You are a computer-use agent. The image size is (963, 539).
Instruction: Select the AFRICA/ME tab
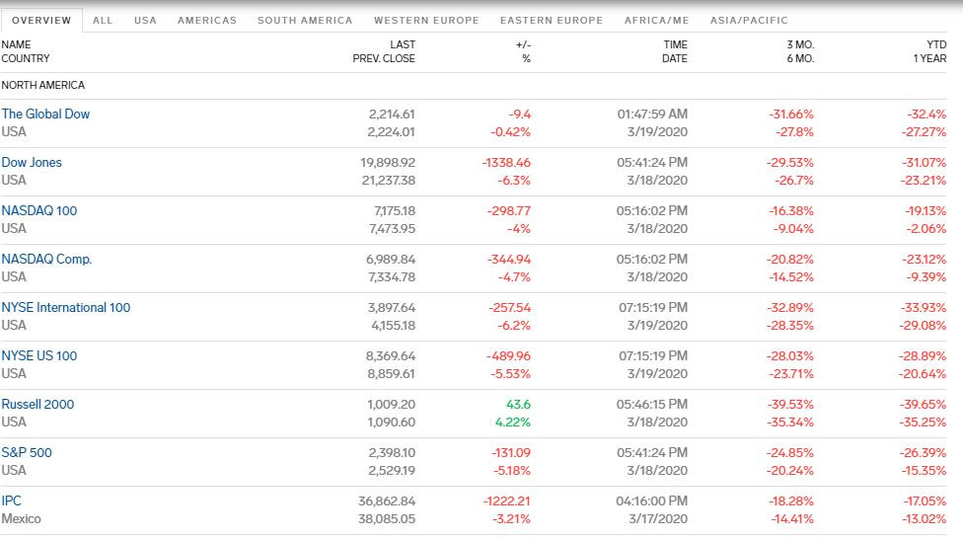(656, 21)
